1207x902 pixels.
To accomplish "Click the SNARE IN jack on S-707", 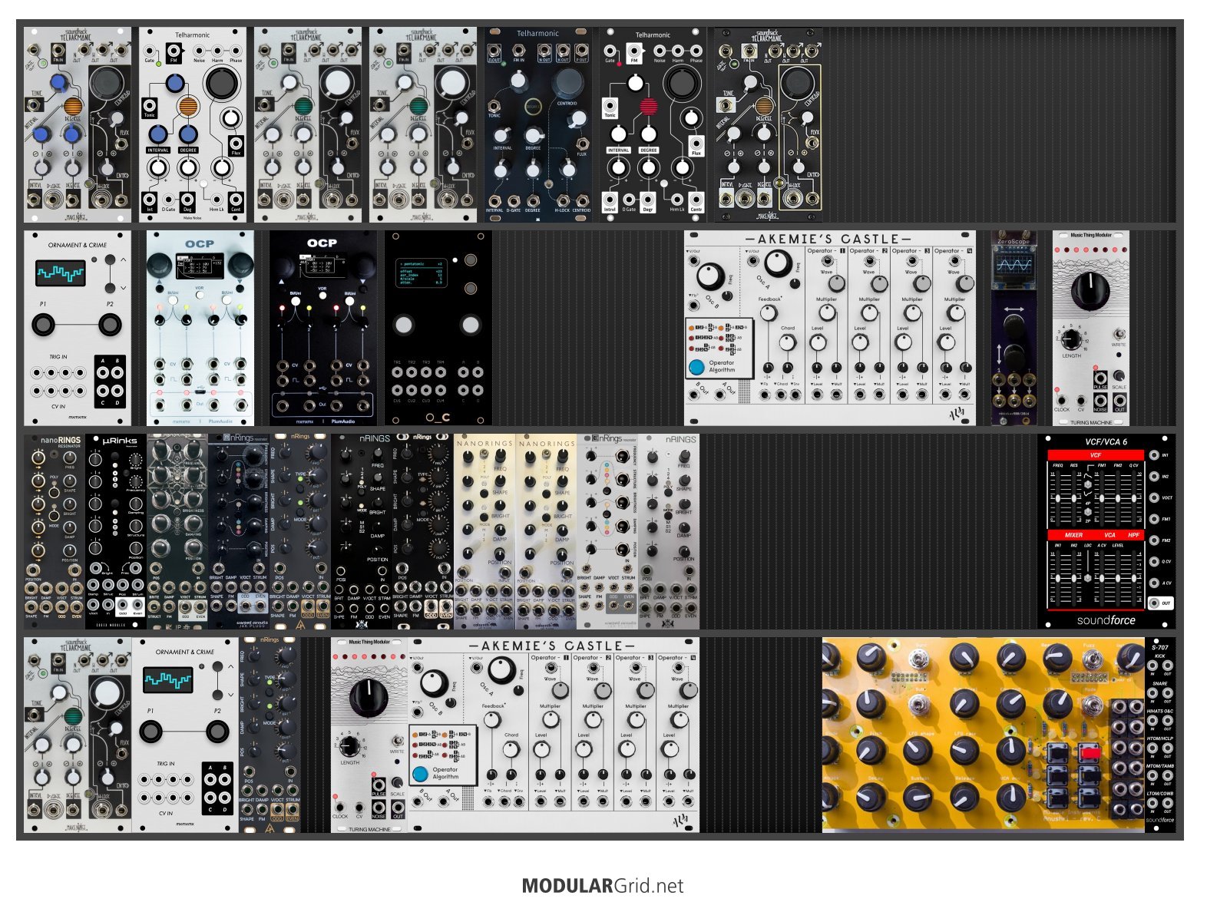I will pyautogui.click(x=1152, y=693).
